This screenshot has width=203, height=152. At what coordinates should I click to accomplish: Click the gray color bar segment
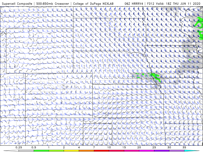click(26, 151)
